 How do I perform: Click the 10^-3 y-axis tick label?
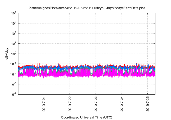pos(13,84)
